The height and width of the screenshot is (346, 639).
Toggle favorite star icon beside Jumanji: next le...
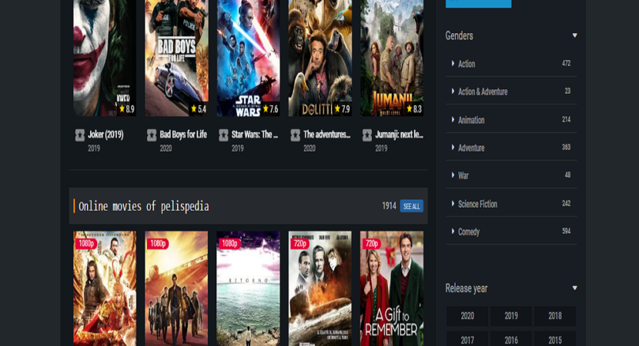pos(367,135)
